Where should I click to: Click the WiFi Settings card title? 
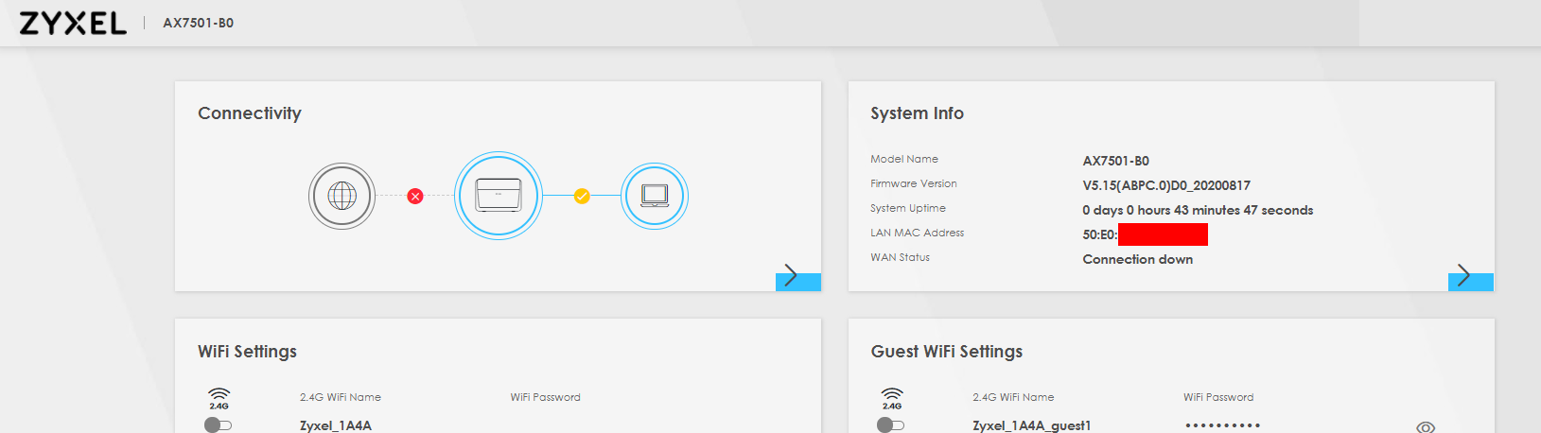click(x=247, y=352)
